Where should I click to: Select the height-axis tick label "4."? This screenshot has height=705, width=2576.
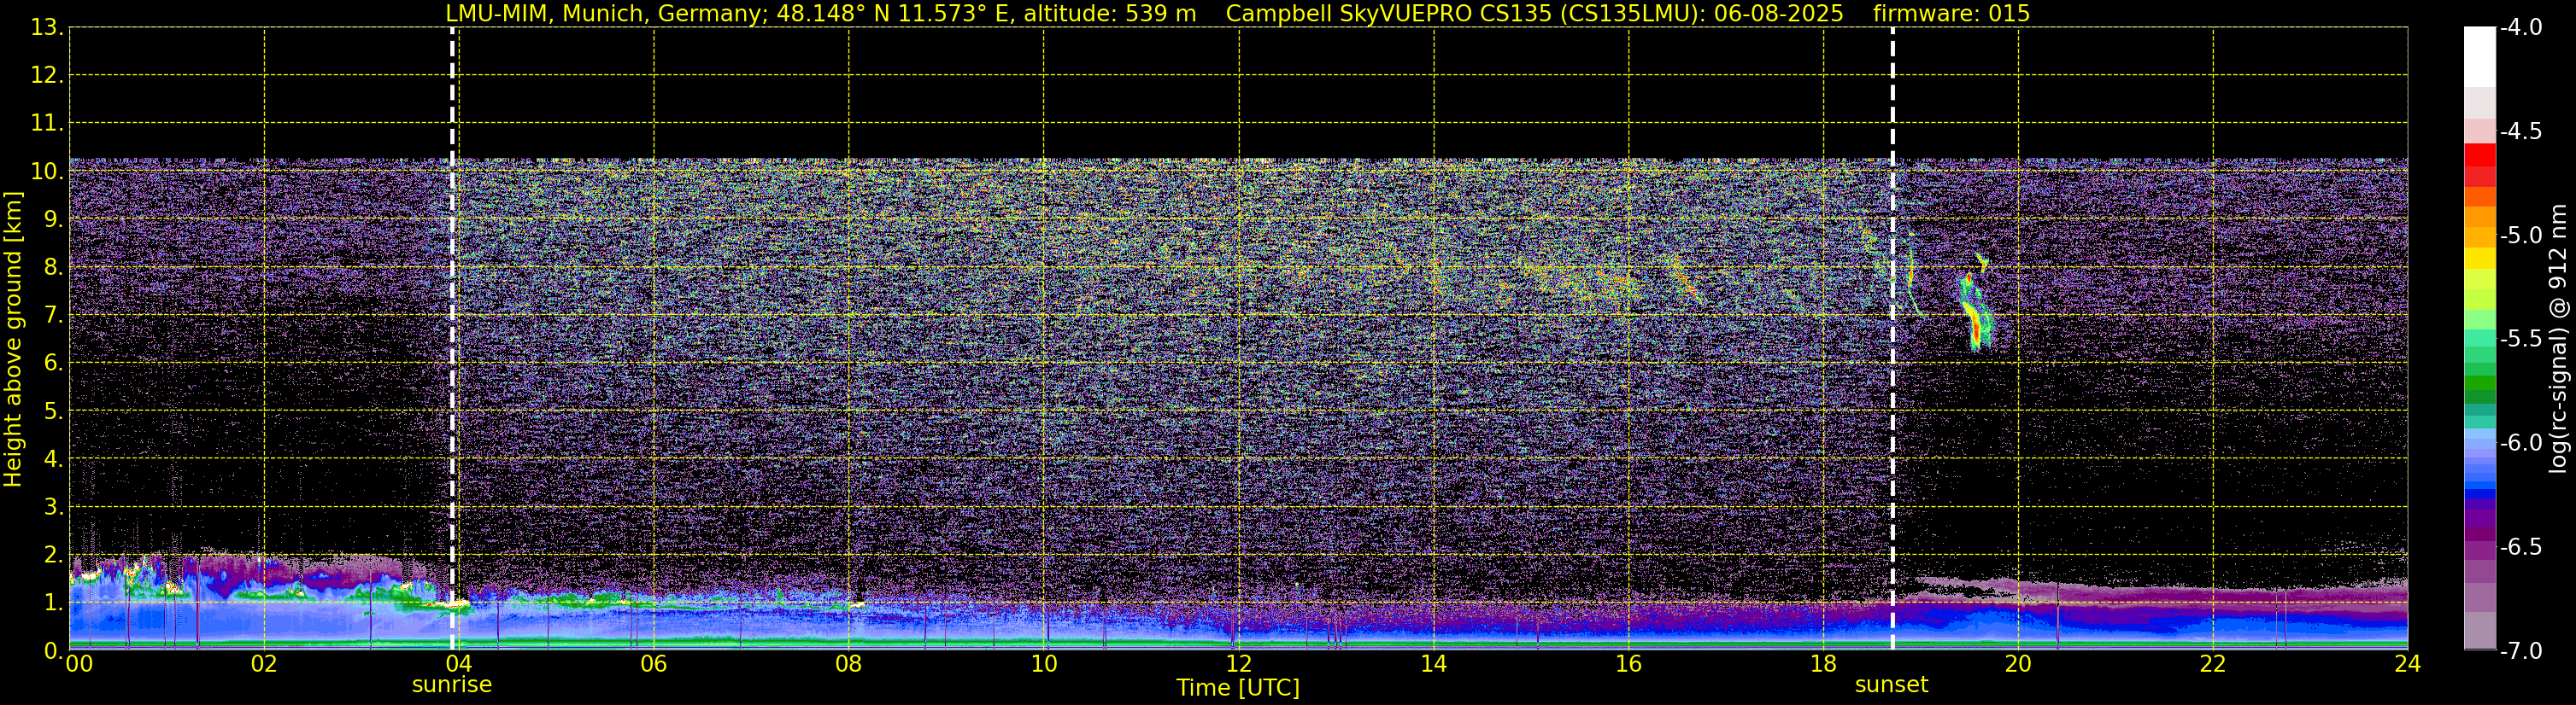(53, 458)
